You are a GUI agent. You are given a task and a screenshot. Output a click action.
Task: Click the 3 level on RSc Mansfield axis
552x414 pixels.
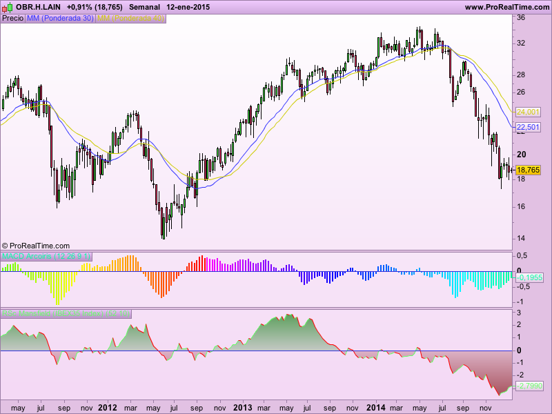pos(519,313)
